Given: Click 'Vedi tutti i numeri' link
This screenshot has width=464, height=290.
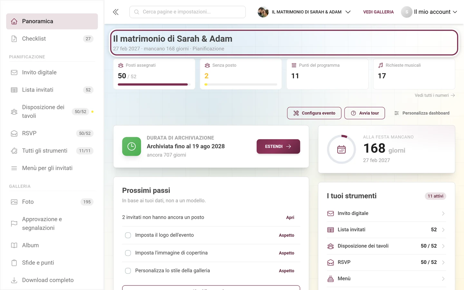Looking at the screenshot, I should [435, 95].
